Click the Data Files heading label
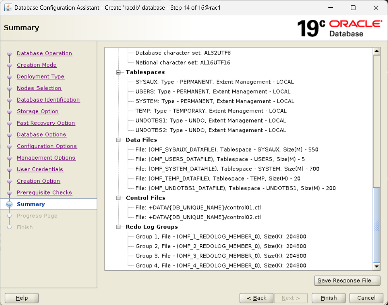Screen dimensions: 388x305 pos(141,140)
